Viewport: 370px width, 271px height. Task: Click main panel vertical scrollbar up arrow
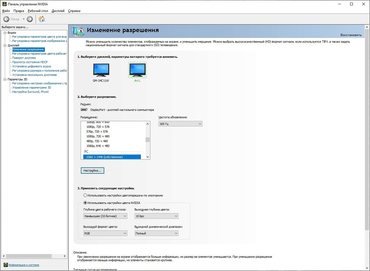pos(367,27)
